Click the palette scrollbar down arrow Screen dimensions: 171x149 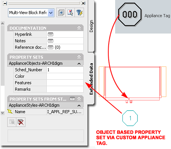point(3,113)
